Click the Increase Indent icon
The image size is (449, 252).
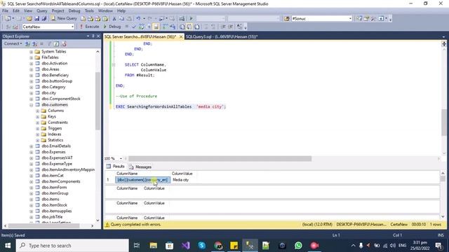230,27
